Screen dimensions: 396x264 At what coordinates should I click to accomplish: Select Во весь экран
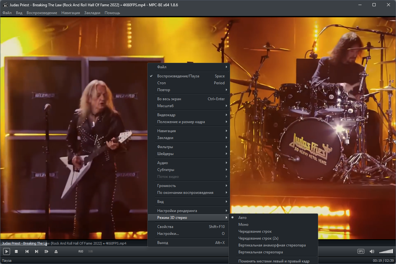[x=189, y=99]
